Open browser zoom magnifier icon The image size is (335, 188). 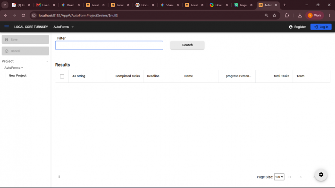point(267,16)
